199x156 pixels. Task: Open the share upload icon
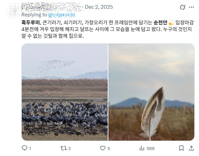tap(191, 148)
